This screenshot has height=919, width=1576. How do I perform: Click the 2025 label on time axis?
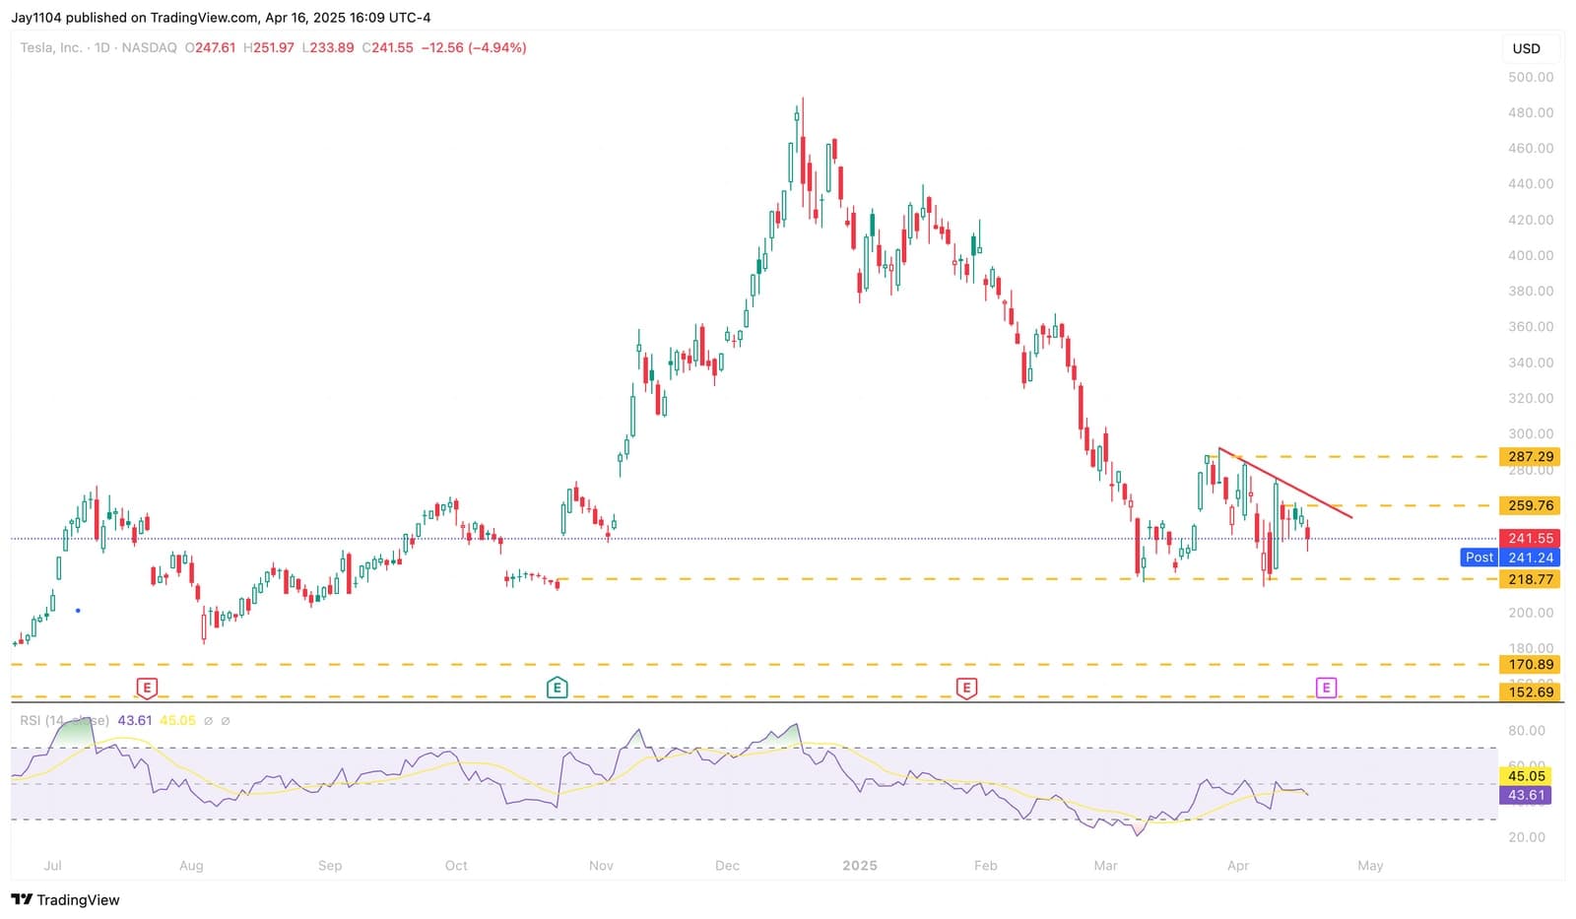coord(859,866)
